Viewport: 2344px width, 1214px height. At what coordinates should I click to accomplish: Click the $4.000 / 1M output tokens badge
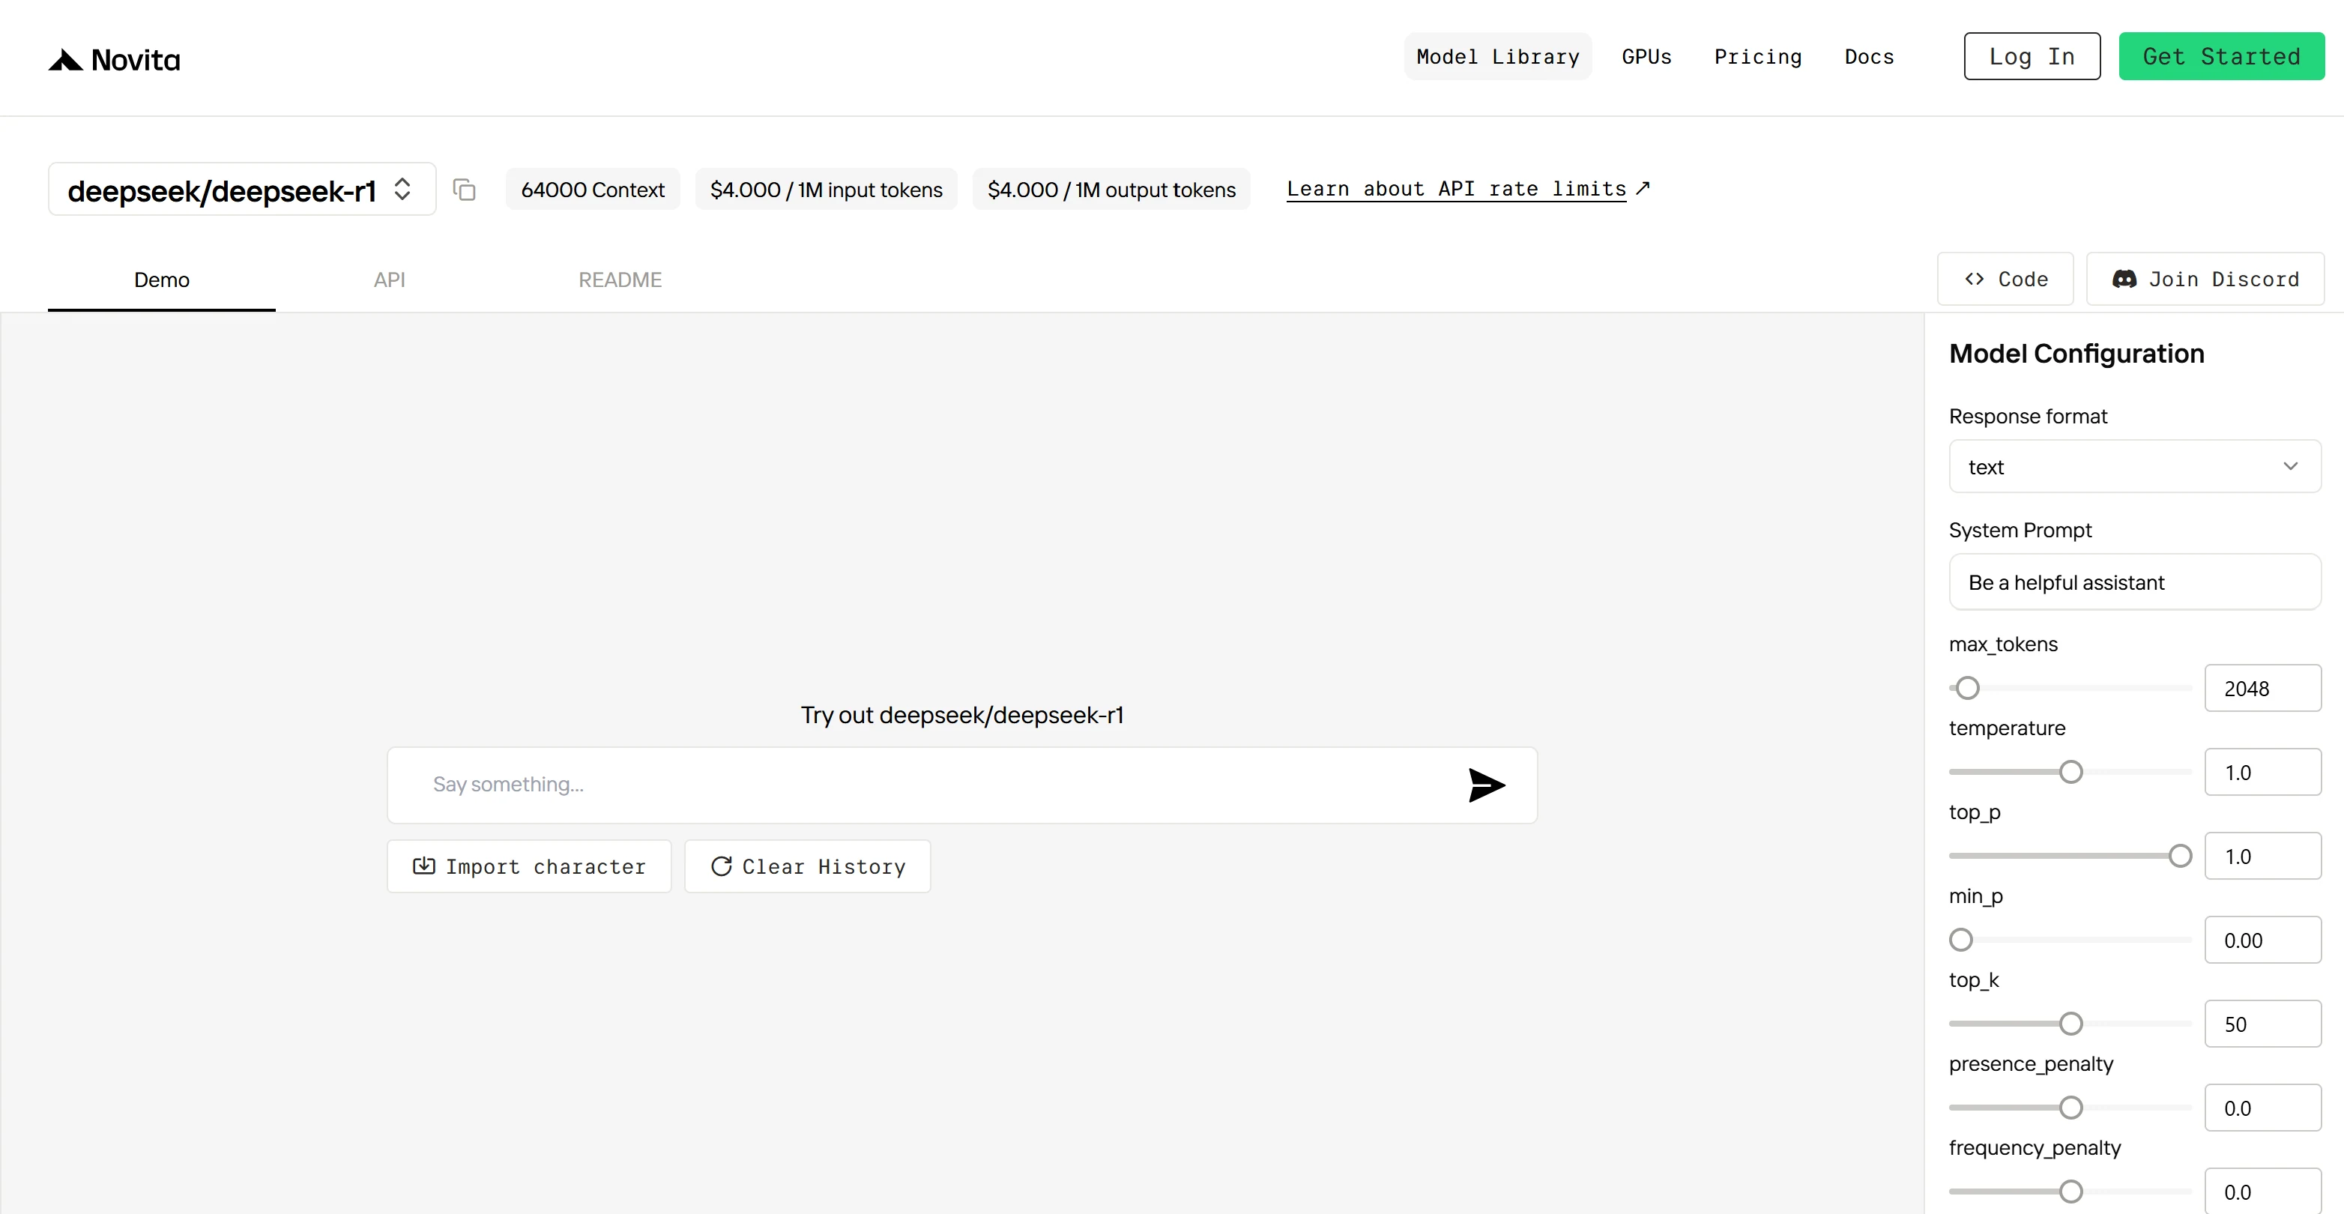(1111, 190)
